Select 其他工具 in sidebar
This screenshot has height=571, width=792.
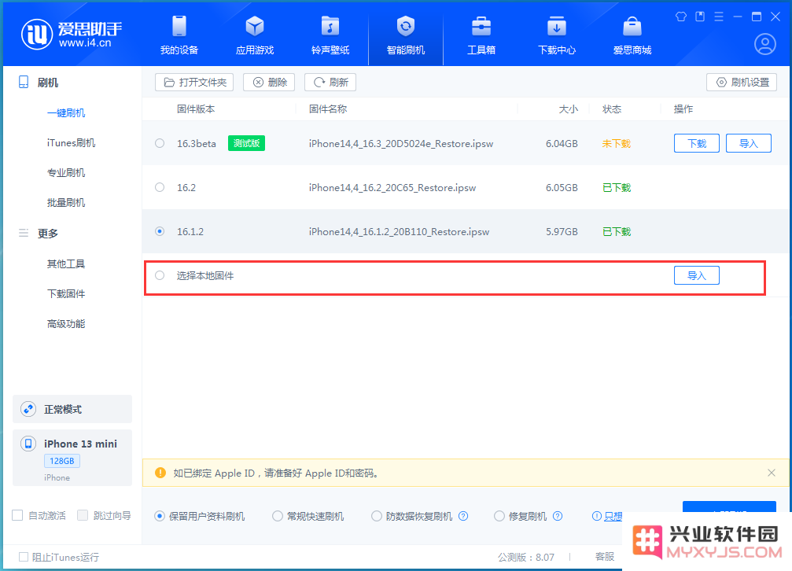pyautogui.click(x=66, y=263)
